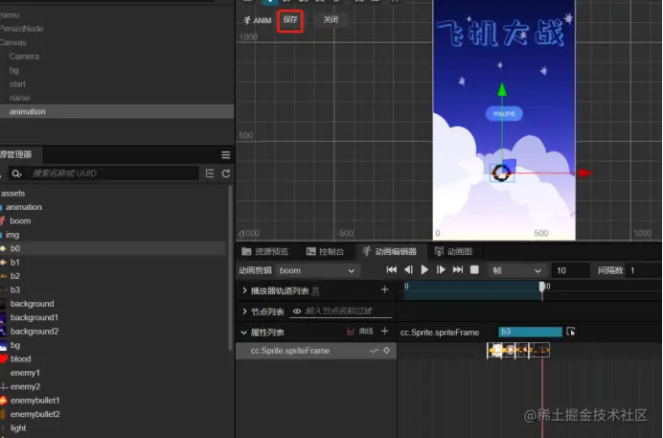Select the boom animation clip asset
This screenshot has height=438, width=663.
[x=20, y=220]
